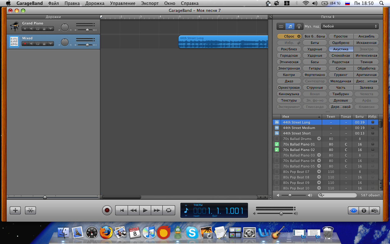Solo the Grand Piano track with headphones
The image size is (390, 244).
pyautogui.click(x=38, y=29)
